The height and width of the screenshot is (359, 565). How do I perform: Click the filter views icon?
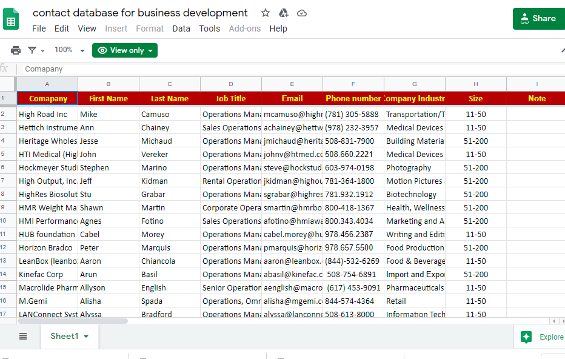point(33,50)
